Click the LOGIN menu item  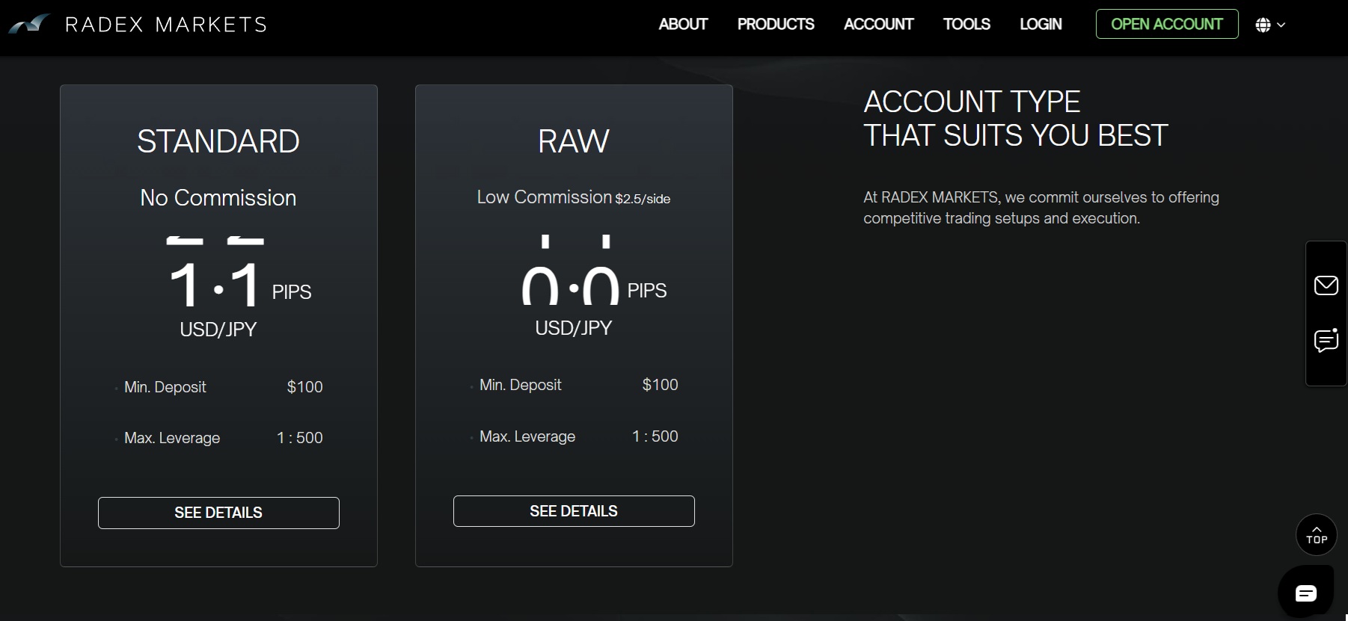1041,24
